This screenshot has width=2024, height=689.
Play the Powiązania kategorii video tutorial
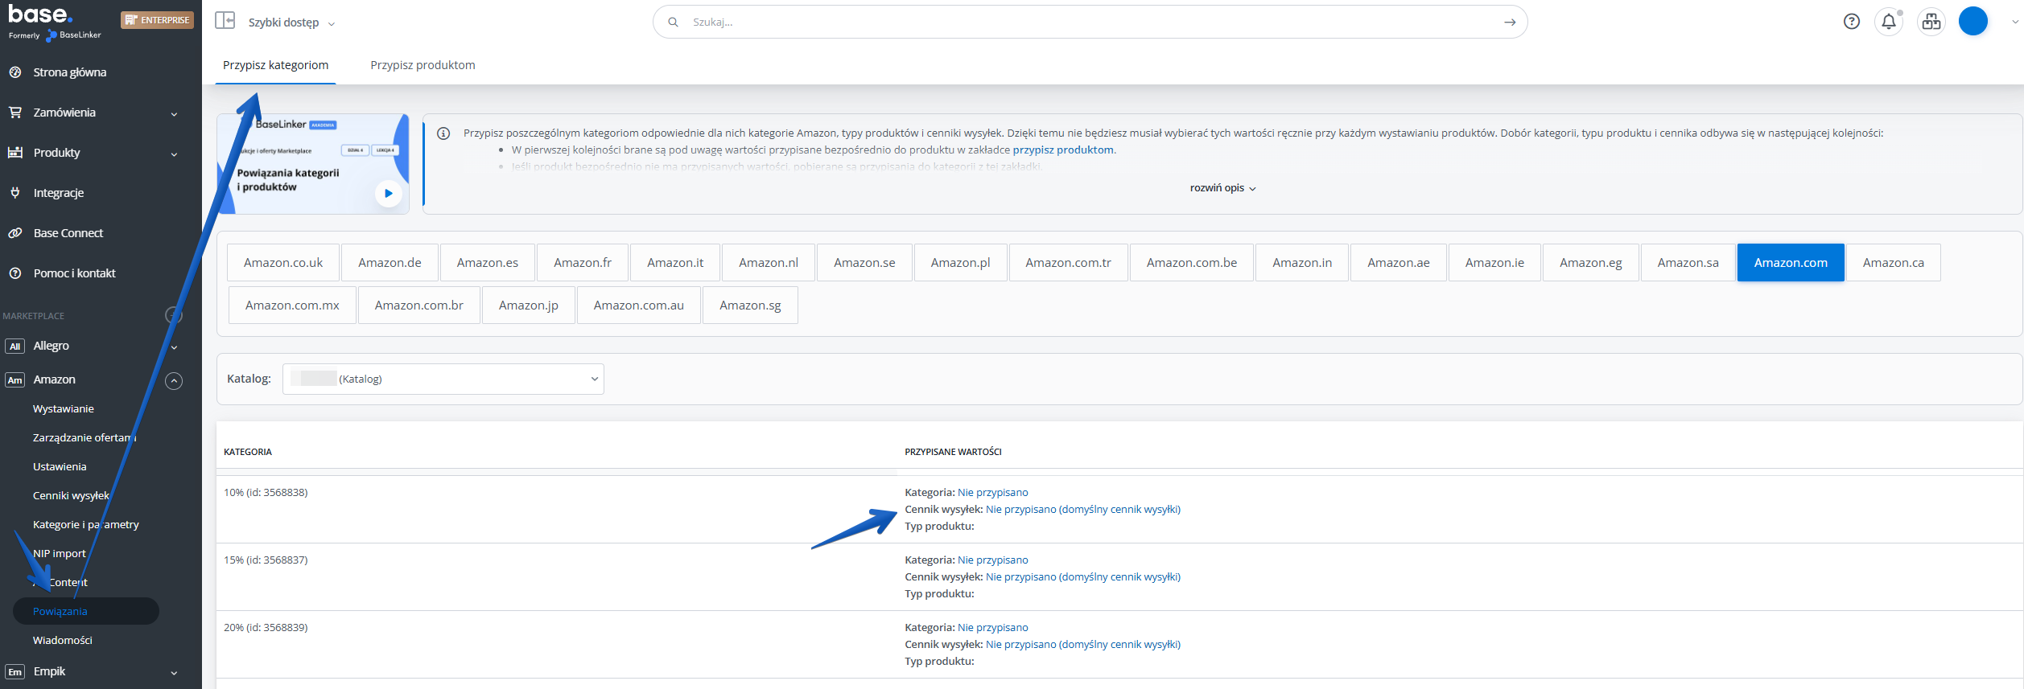388,193
